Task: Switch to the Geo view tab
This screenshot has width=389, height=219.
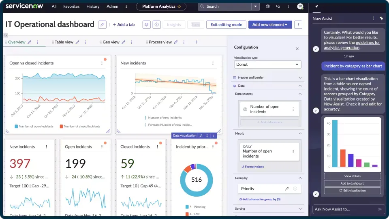Action: click(111, 42)
